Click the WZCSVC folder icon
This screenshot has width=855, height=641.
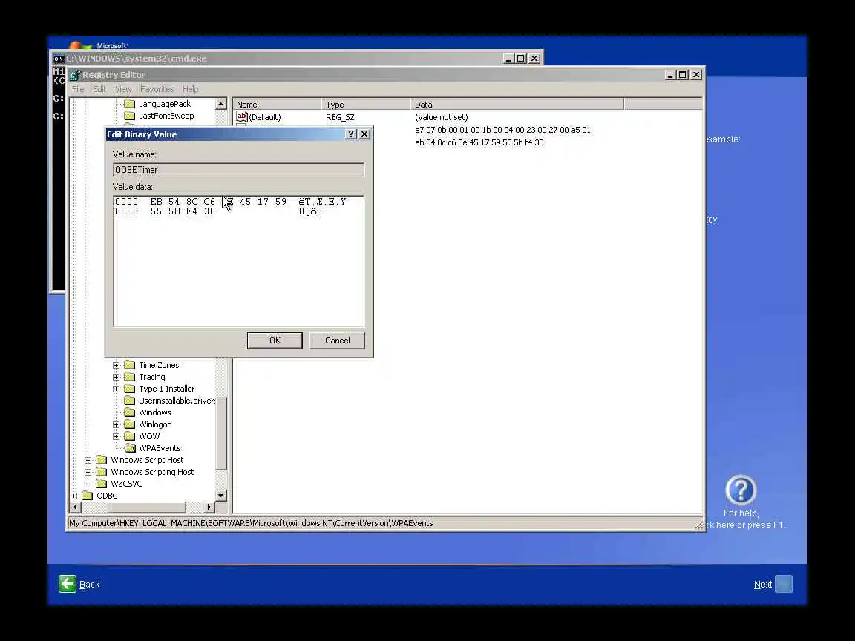(102, 484)
